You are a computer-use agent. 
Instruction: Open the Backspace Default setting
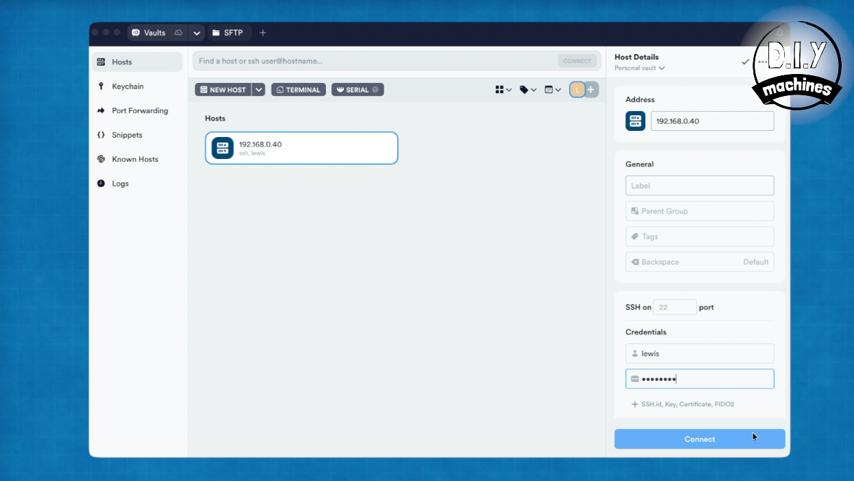(x=700, y=262)
